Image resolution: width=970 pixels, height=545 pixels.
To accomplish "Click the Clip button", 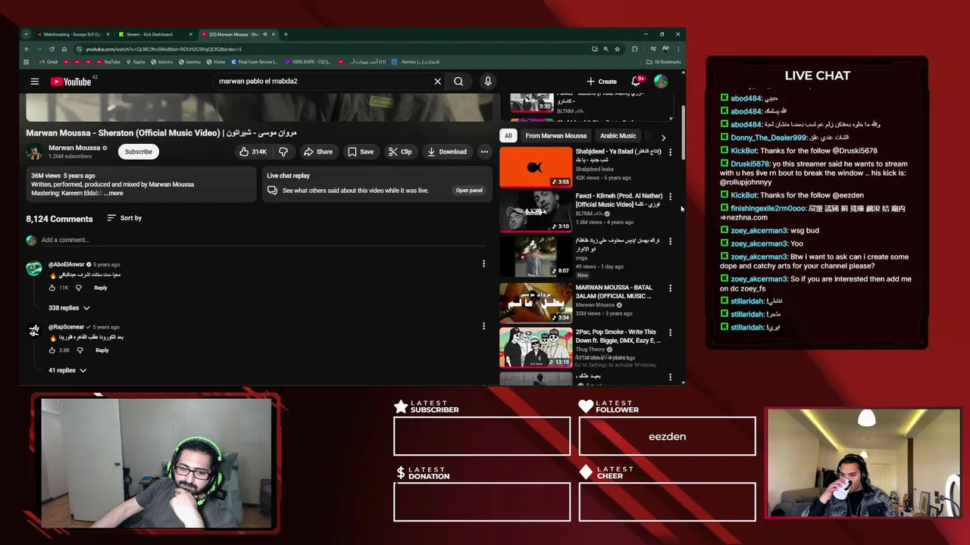I will click(x=400, y=151).
